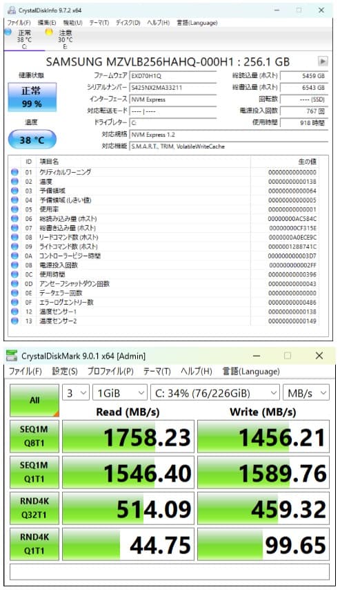Click status orb for attribute 0B 電源投入回数
The height and width of the screenshot is (590, 340).
[14, 265]
